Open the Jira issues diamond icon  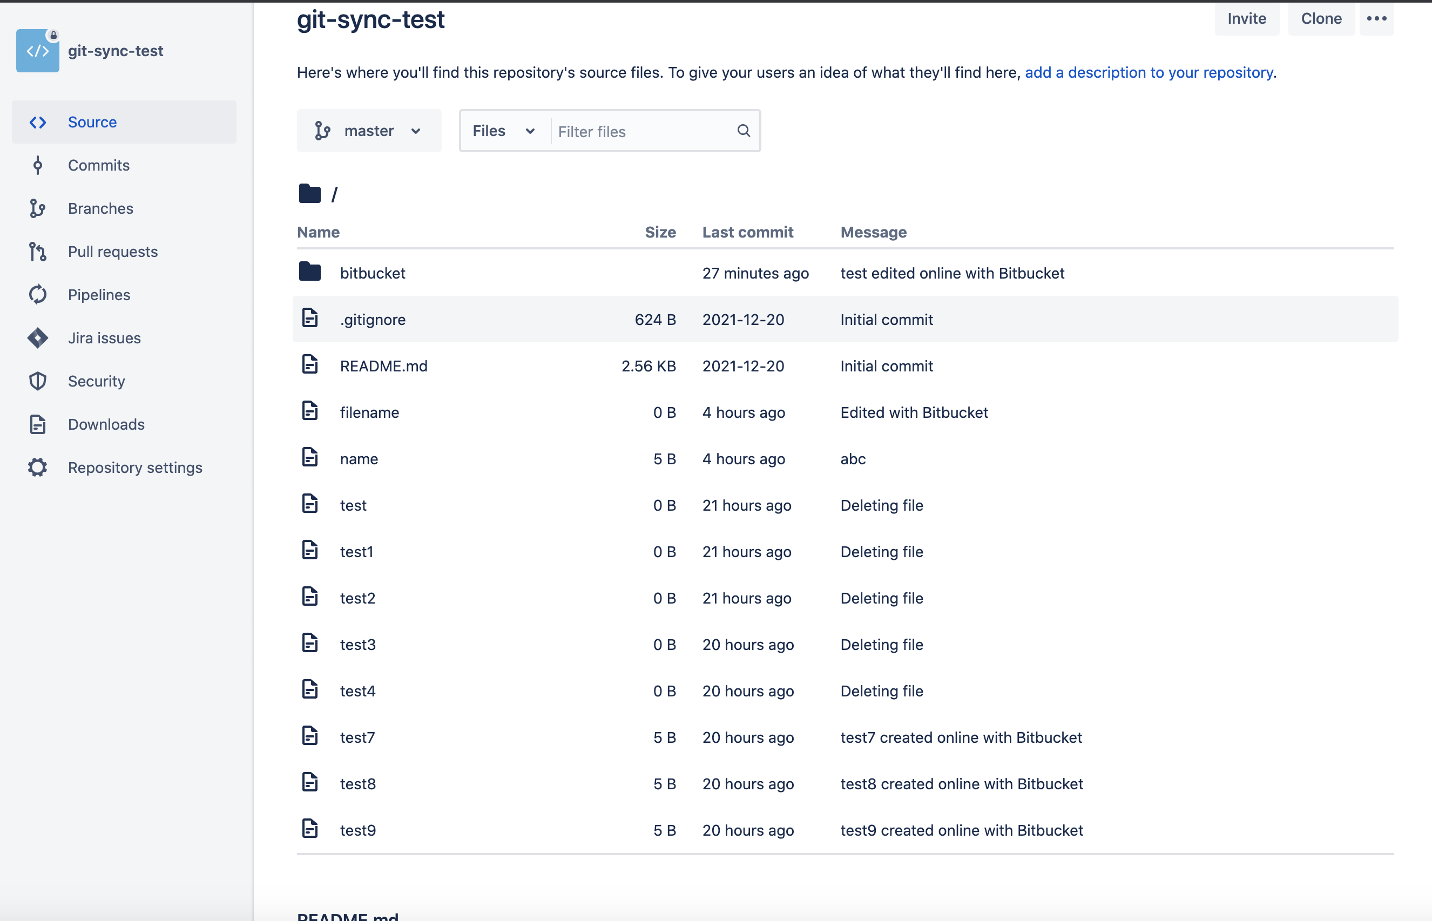38,338
